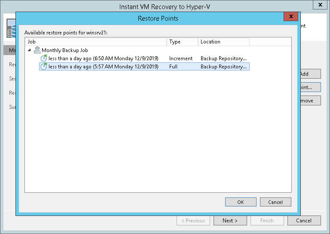
Task: Click the Full type cell
Action: coord(173,67)
